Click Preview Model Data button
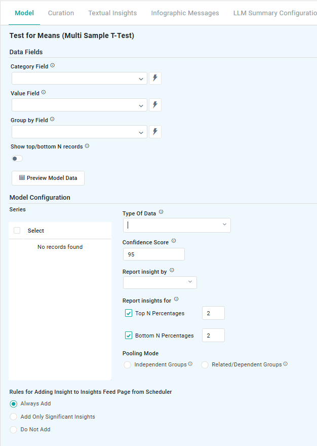The image size is (317, 446). tap(48, 178)
